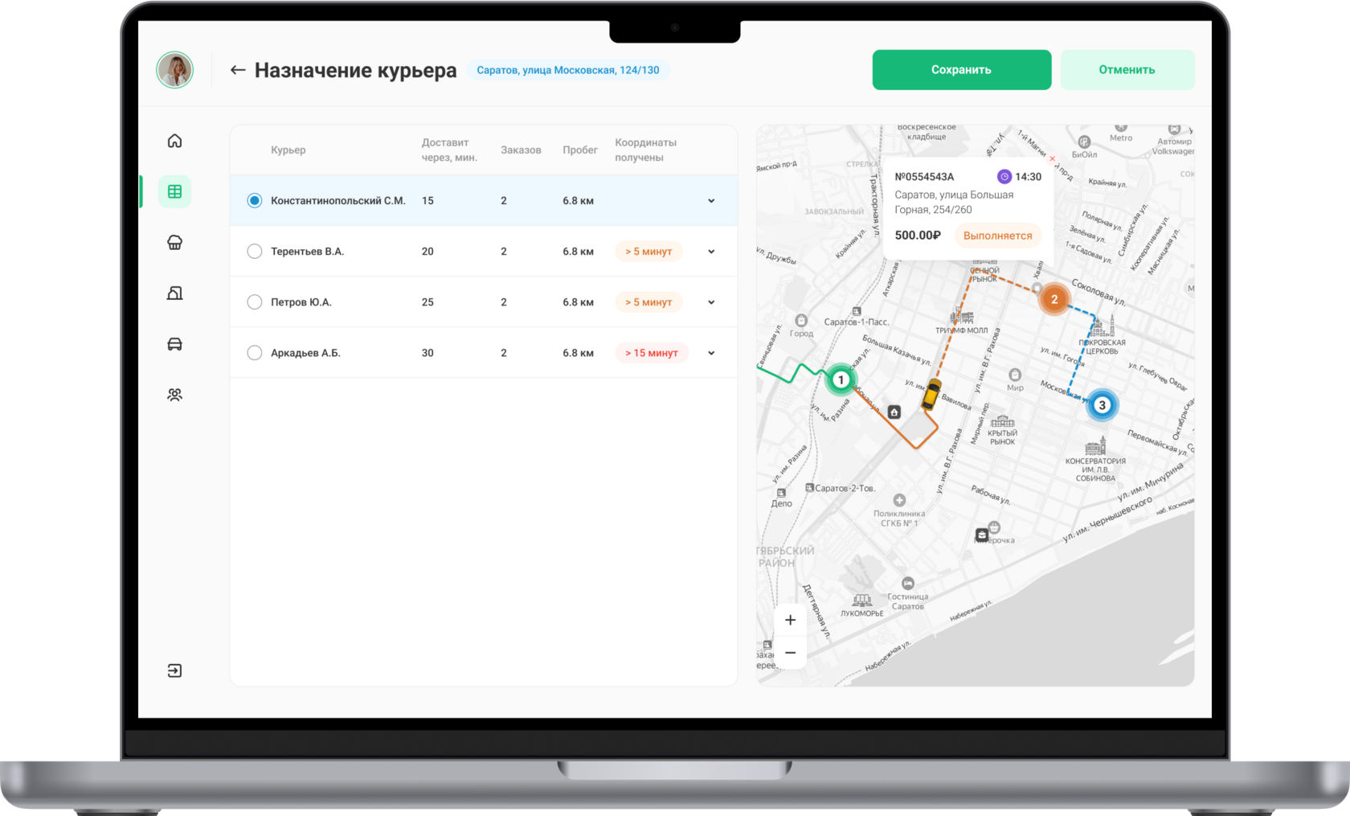Viewport: 1350px width, 816px height.
Task: Expand the Аркадьев А.Б. row chevron
Action: coord(711,353)
